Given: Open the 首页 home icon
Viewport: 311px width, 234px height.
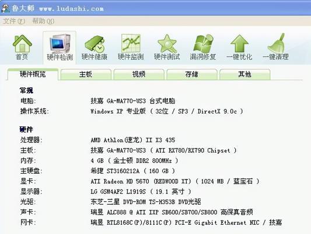Looking at the screenshot, I should pyautogui.click(x=22, y=47).
